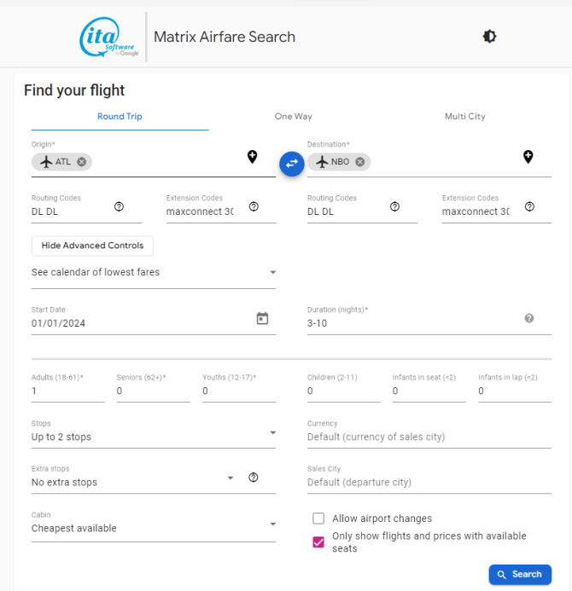Show help for Duration nights field

[x=529, y=318]
